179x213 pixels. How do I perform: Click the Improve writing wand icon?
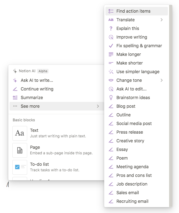click(x=111, y=37)
